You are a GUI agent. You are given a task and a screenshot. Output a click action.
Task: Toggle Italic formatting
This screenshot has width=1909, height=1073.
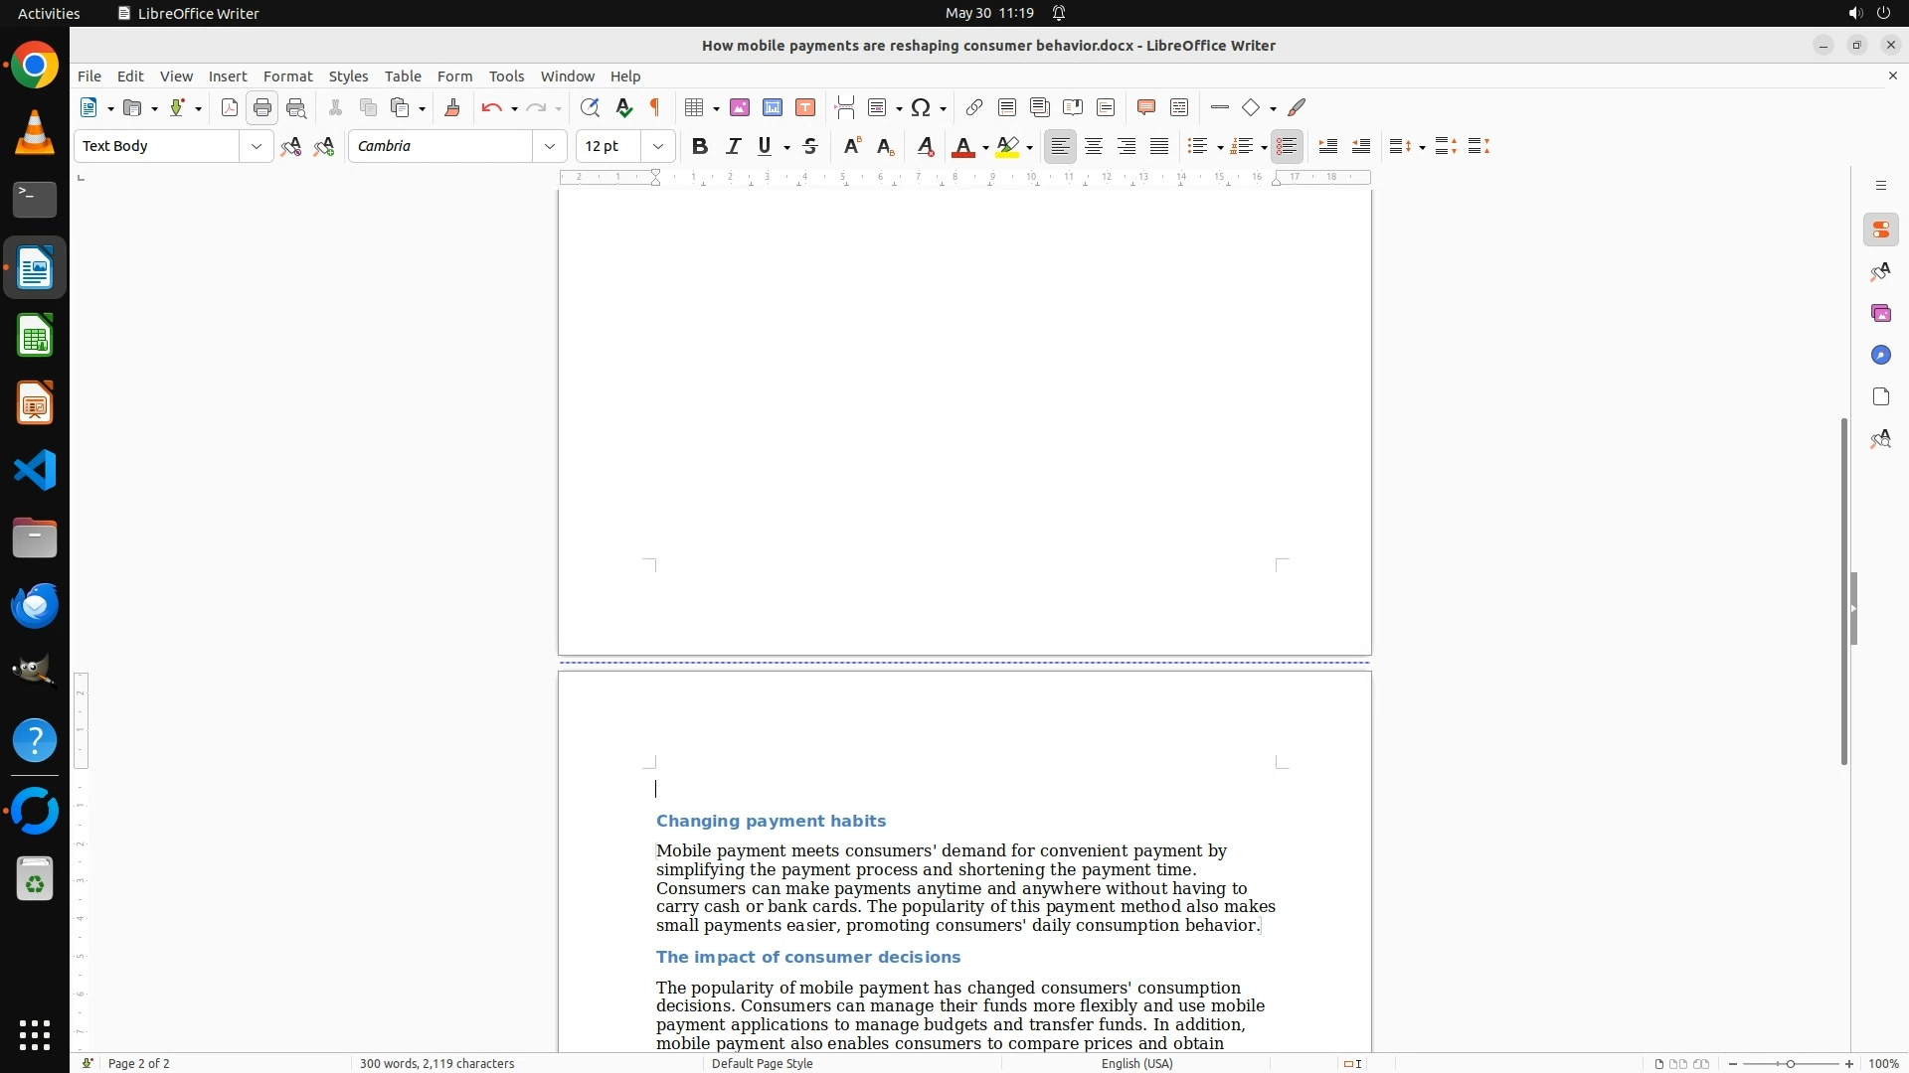(x=734, y=146)
